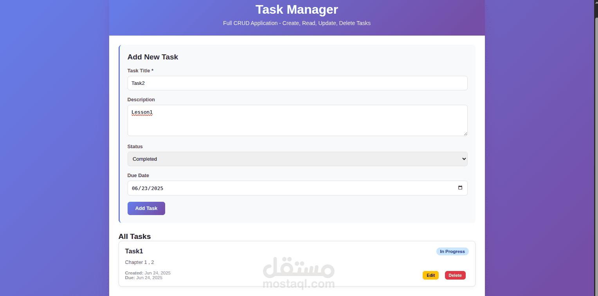The image size is (598, 296).
Task: Edit the Task1 entry
Action: (430, 275)
